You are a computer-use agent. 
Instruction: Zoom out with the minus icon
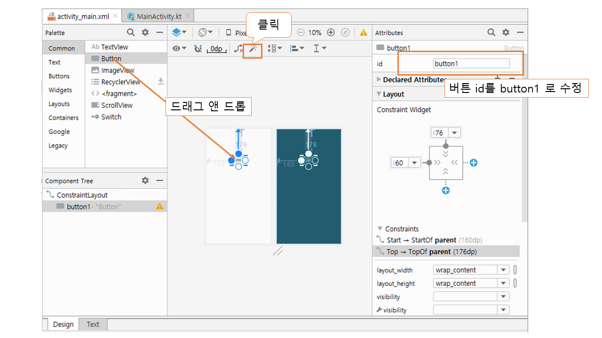301,33
